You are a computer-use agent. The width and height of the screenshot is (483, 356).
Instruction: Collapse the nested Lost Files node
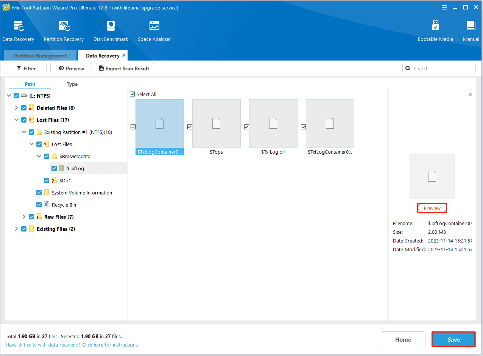pyautogui.click(x=31, y=144)
